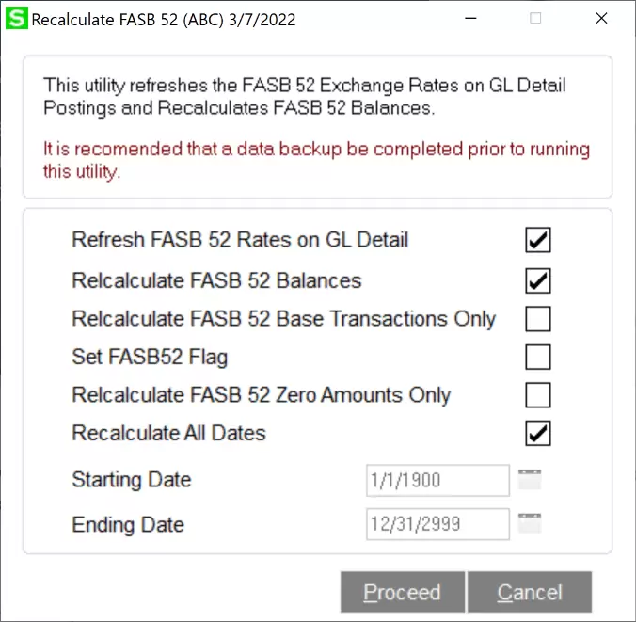Disable the Relcalculate FASB 52 Balances checkbox

point(538,280)
